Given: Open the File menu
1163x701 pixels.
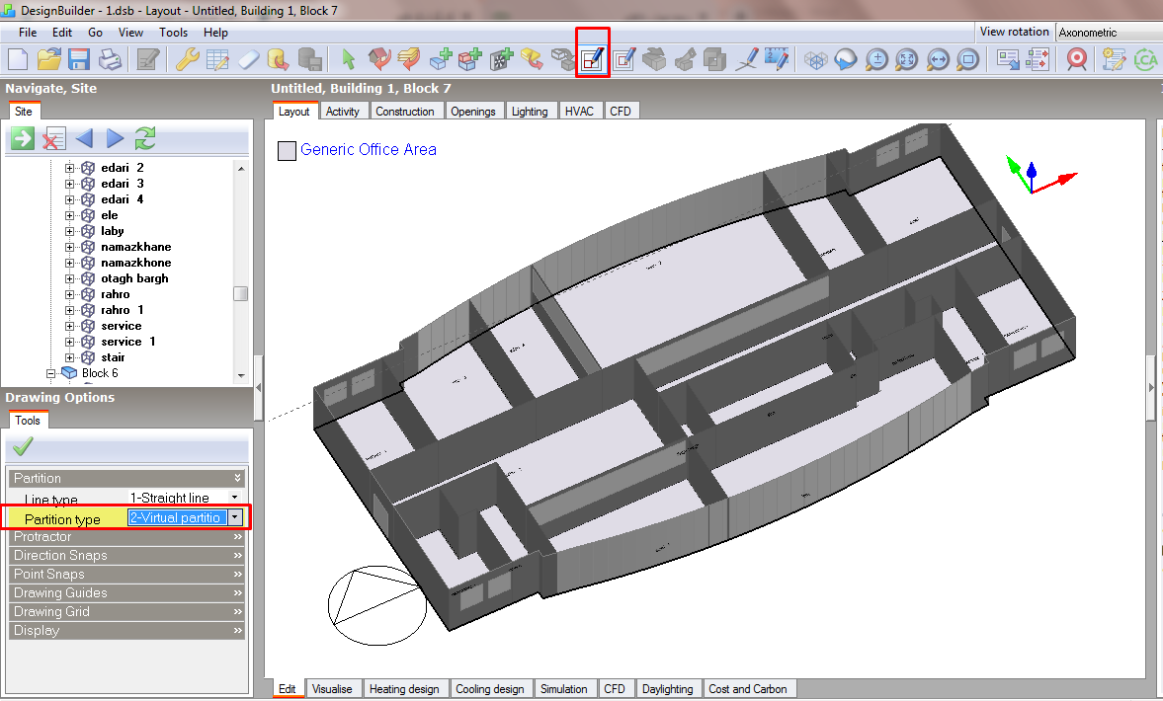Looking at the screenshot, I should click(28, 33).
